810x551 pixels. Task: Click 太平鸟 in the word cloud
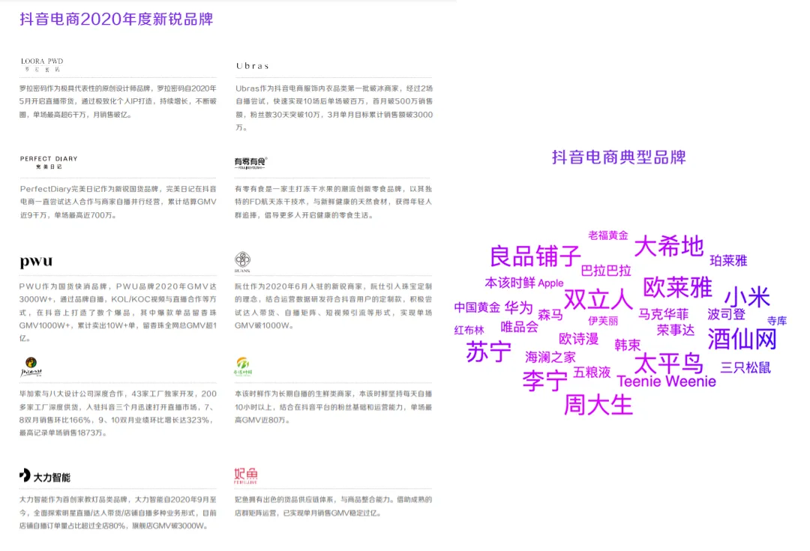[x=668, y=364]
